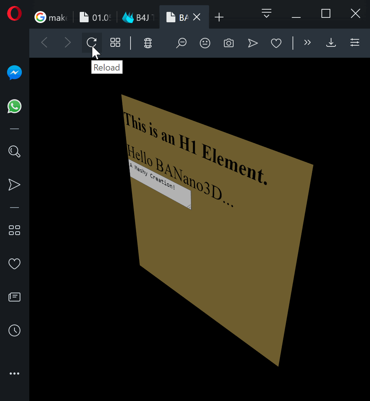The width and height of the screenshot is (370, 401).
Task: Click the globe site info icon
Action: (x=148, y=43)
